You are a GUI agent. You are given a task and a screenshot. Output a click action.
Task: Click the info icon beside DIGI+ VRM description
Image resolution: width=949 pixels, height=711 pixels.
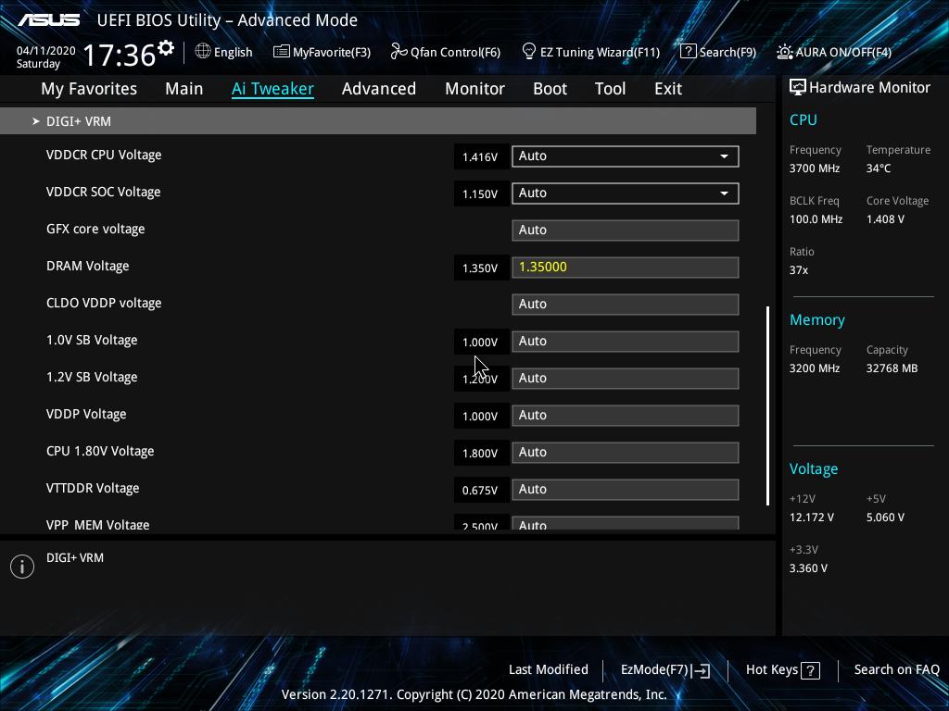(22, 567)
